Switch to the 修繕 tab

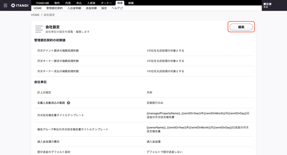point(131,3)
